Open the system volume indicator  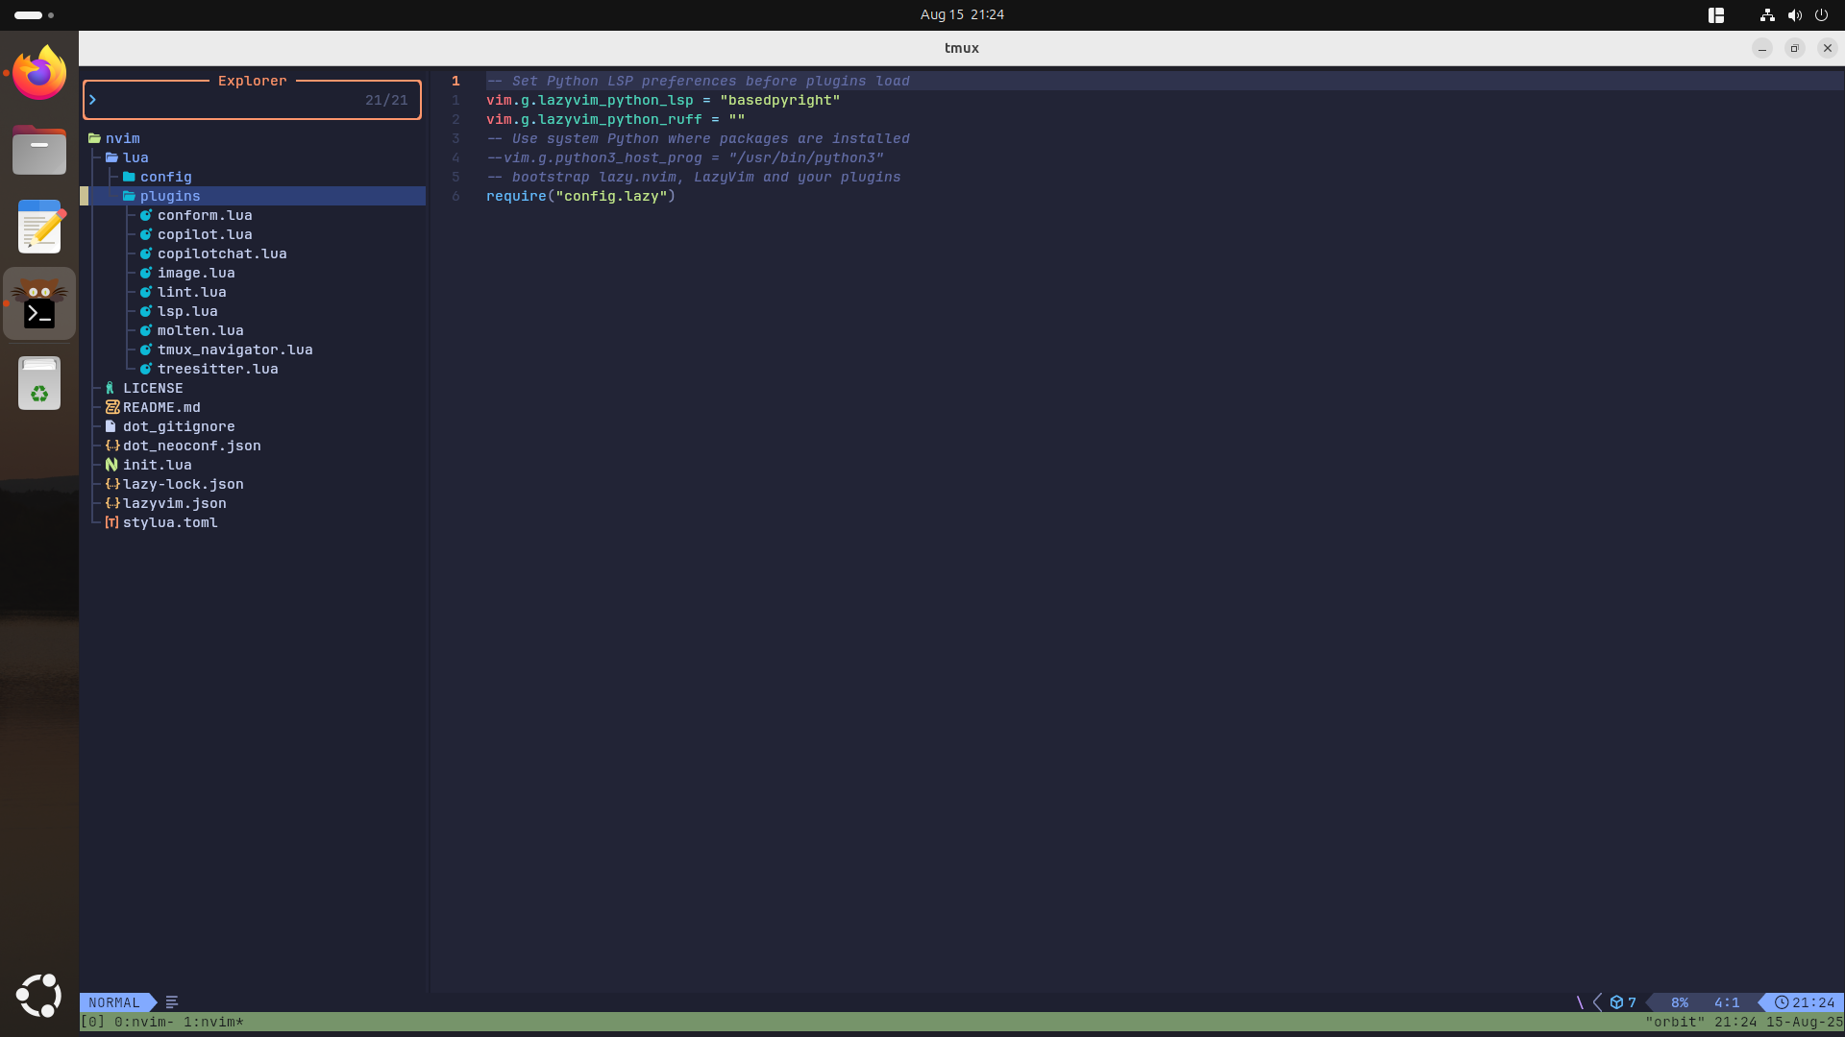click(1794, 14)
